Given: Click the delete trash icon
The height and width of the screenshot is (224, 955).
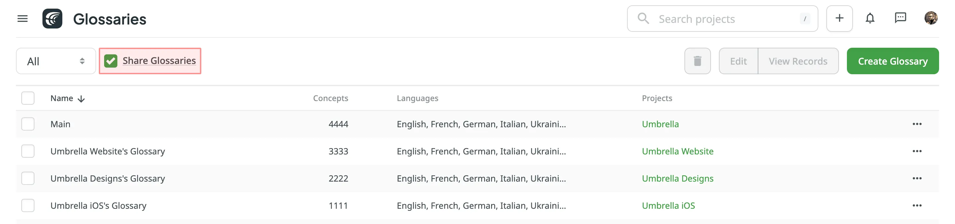Looking at the screenshot, I should [697, 61].
